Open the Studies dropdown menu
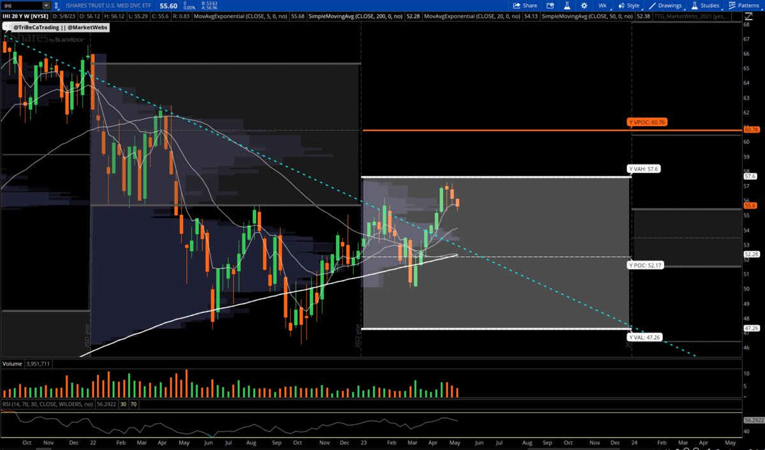 tap(705, 6)
